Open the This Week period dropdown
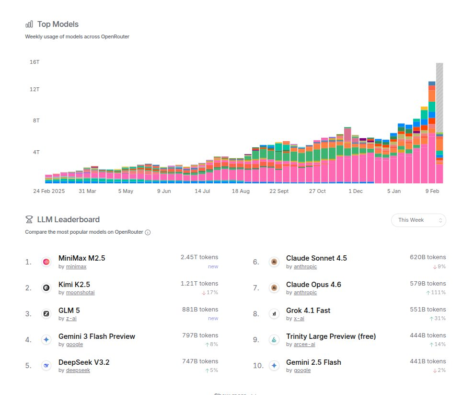Viewport: 475px width, 395px height. pos(418,220)
